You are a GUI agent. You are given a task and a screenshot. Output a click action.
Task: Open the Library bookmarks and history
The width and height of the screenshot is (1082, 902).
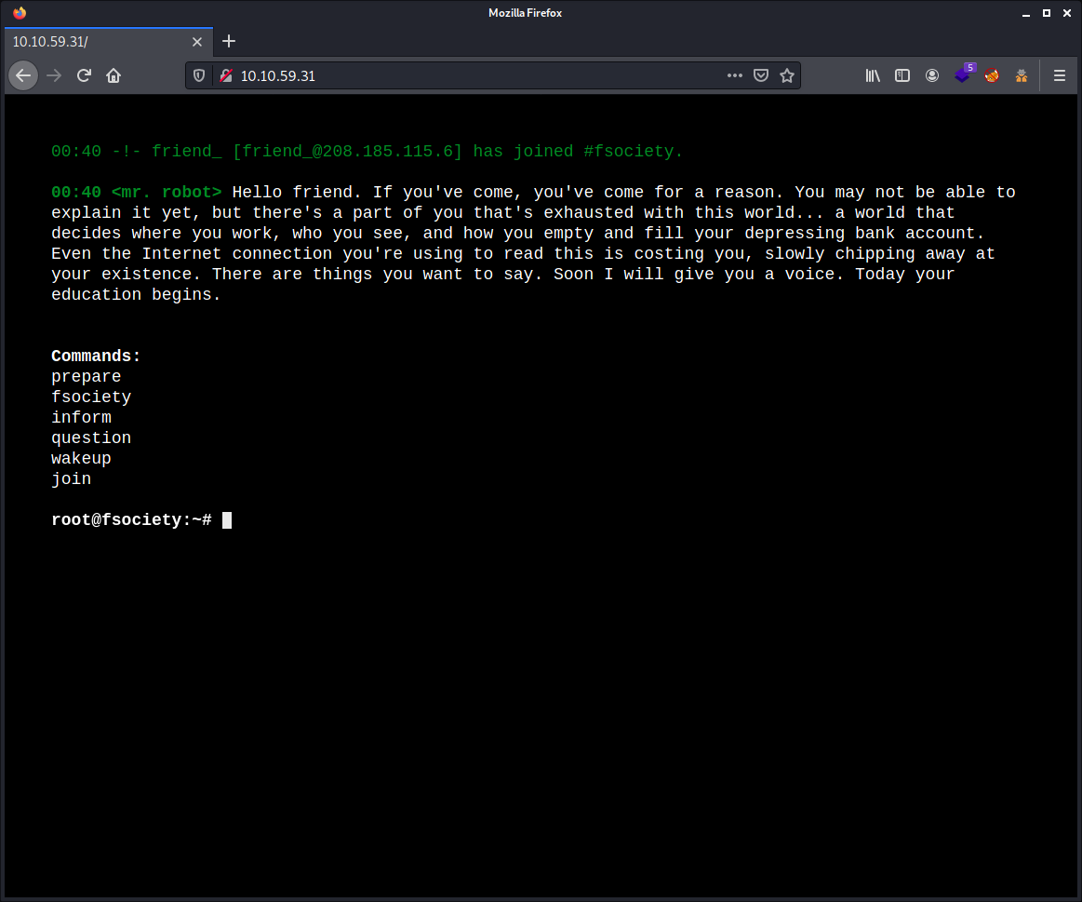873,76
